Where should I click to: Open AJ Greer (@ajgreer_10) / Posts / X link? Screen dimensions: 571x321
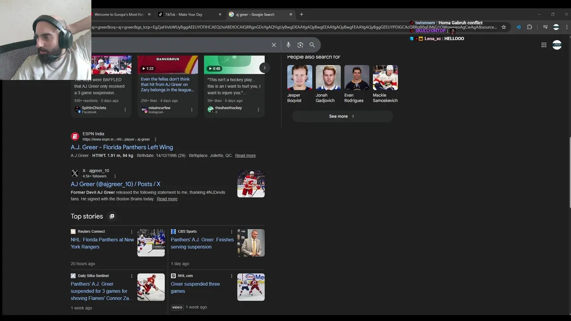coord(116,184)
